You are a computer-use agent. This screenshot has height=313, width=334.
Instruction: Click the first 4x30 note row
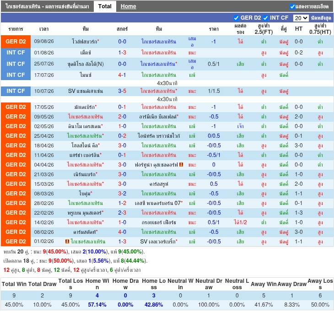click(167, 83)
